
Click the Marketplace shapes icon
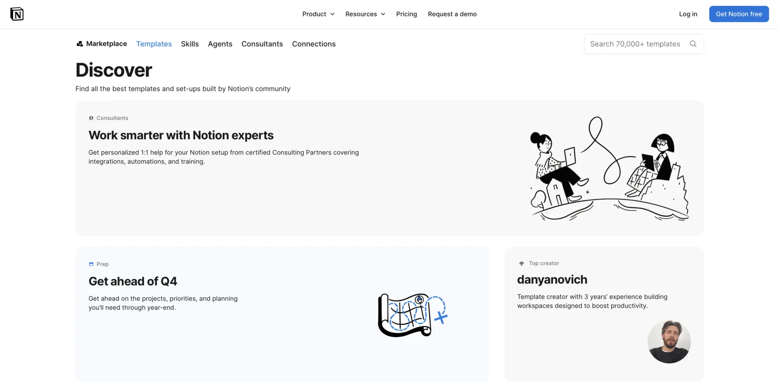pos(80,44)
